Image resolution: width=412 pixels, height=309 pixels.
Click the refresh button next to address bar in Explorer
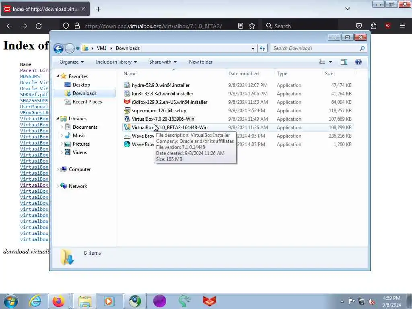point(262,48)
